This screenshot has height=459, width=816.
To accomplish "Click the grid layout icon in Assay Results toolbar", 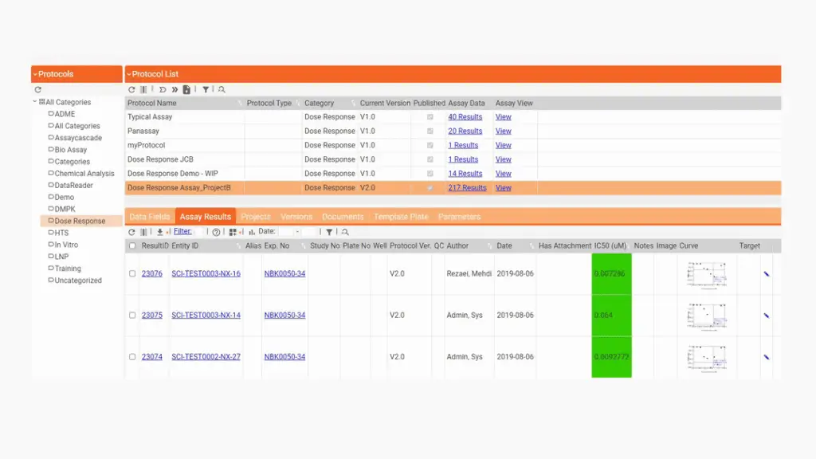I will coord(233,232).
